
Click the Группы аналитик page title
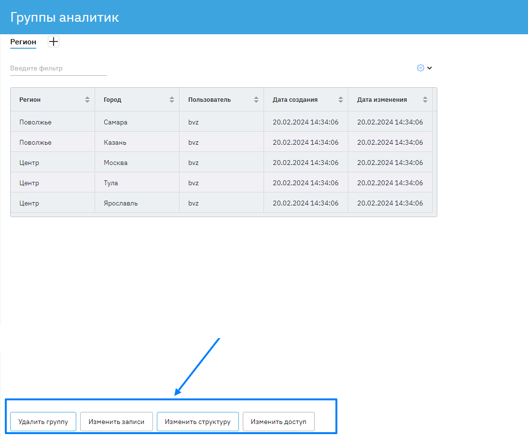[x=65, y=17]
